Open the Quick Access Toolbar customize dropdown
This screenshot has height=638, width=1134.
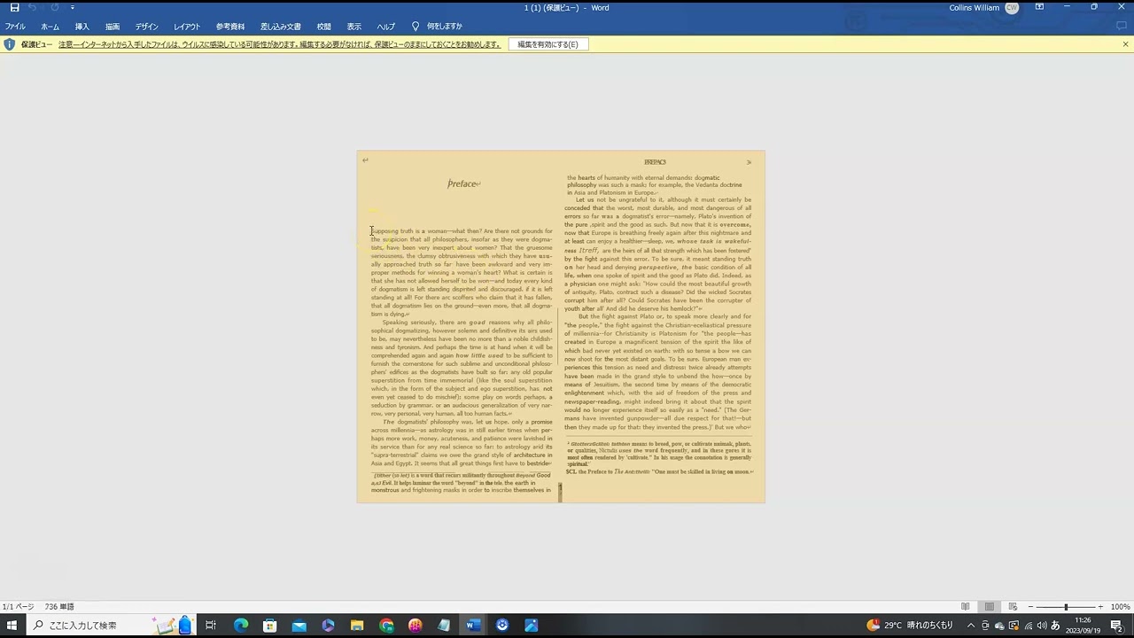73,7
